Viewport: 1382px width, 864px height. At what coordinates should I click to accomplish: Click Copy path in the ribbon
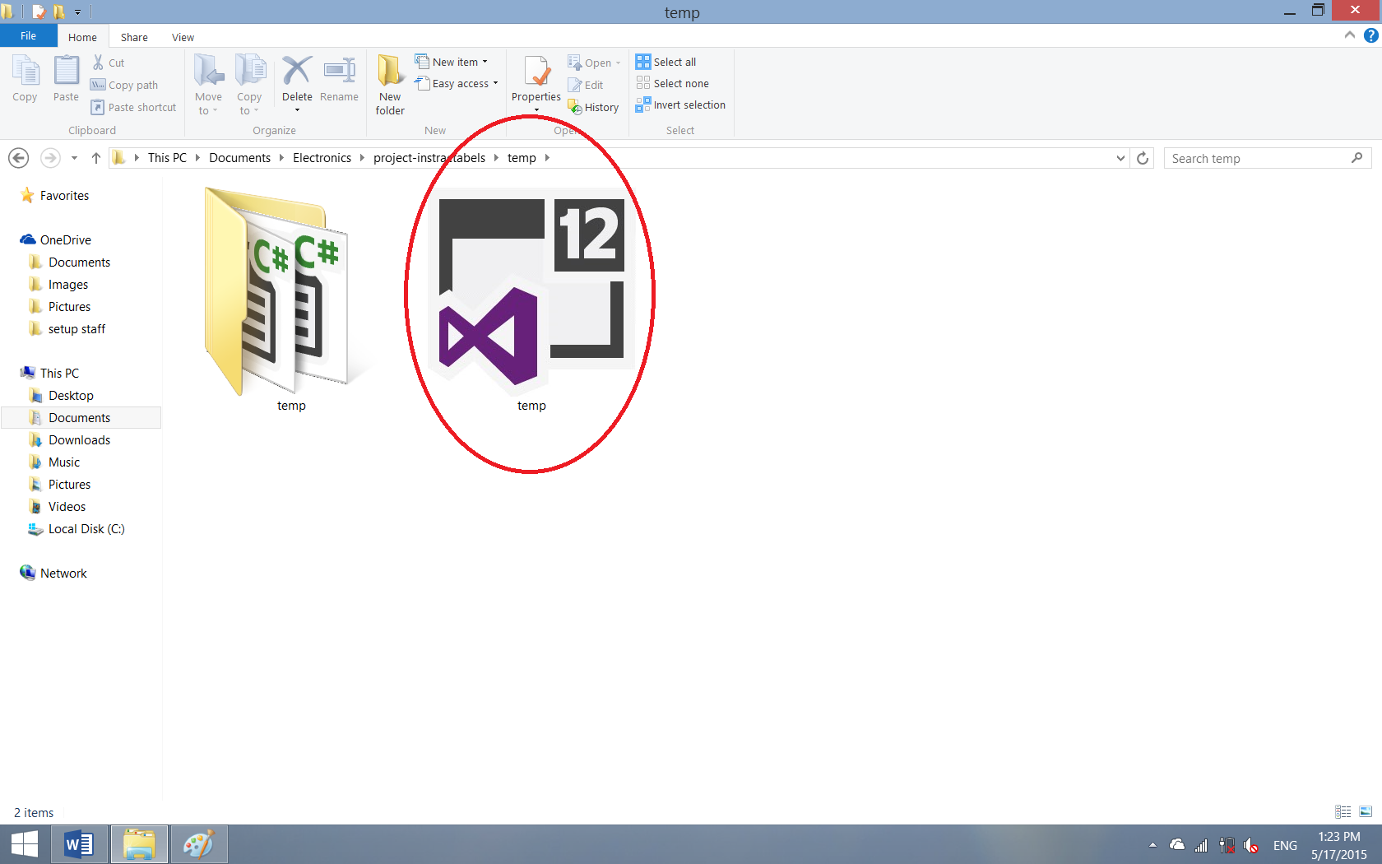coord(124,85)
